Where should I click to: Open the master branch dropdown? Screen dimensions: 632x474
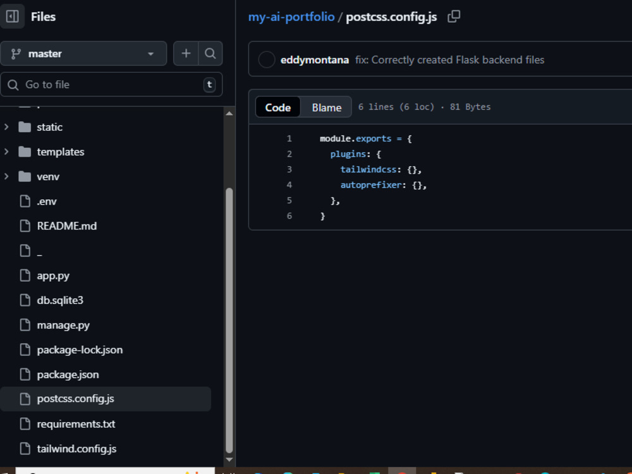coord(83,53)
